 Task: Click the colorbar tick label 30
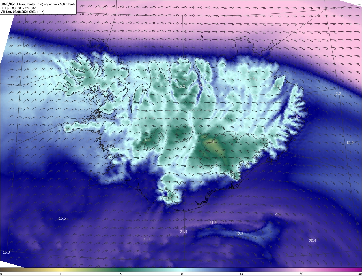(x=301, y=274)
